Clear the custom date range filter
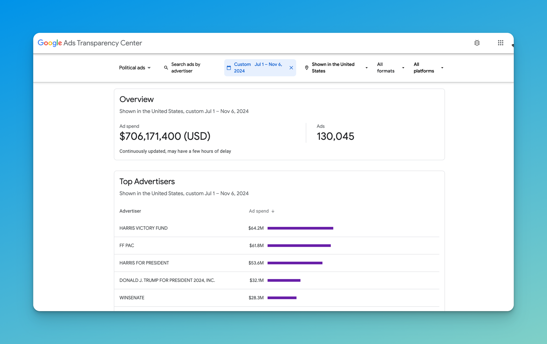The image size is (547, 344). pos(291,68)
